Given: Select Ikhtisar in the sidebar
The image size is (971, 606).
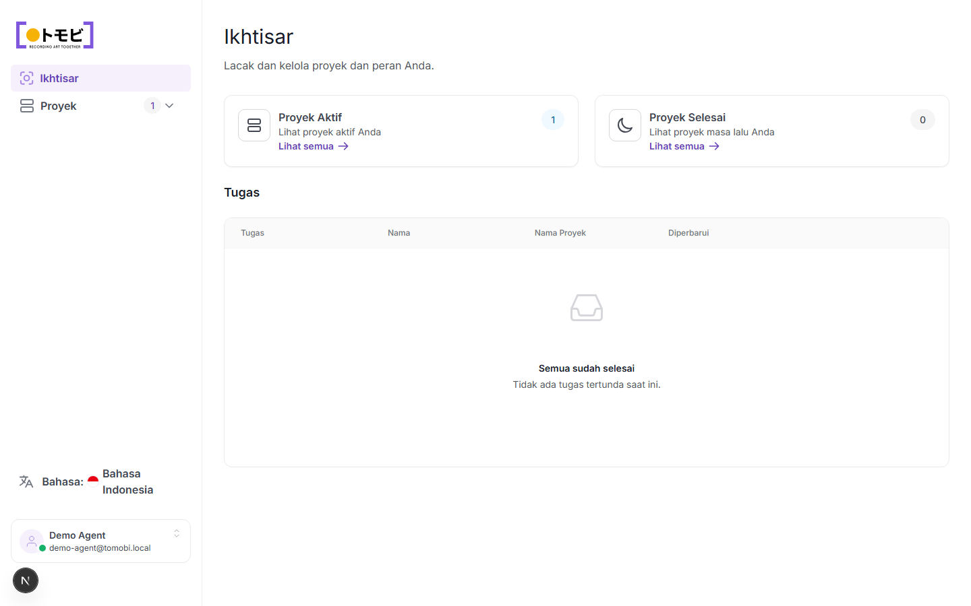Looking at the screenshot, I should [100, 78].
